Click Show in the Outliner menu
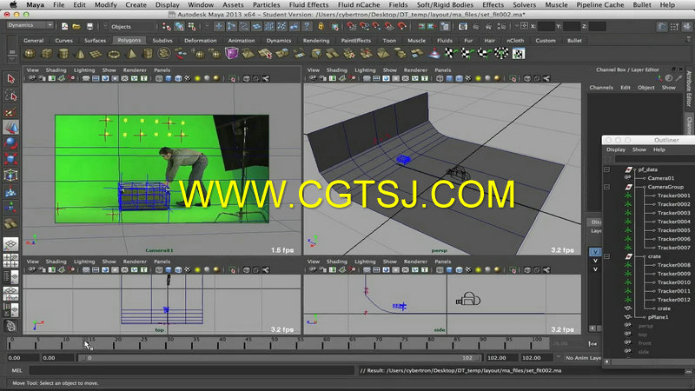The width and height of the screenshot is (695, 391). click(x=639, y=149)
